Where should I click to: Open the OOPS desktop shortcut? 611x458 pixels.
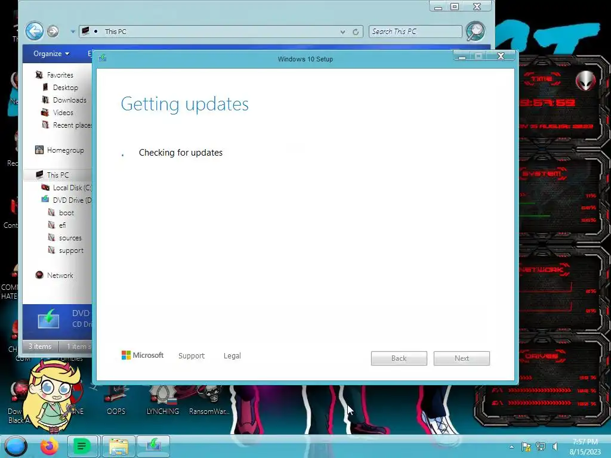116,400
